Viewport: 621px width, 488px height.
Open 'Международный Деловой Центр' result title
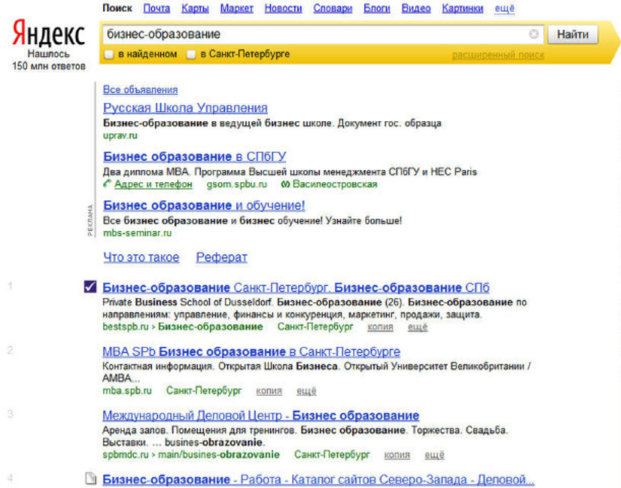(261, 415)
